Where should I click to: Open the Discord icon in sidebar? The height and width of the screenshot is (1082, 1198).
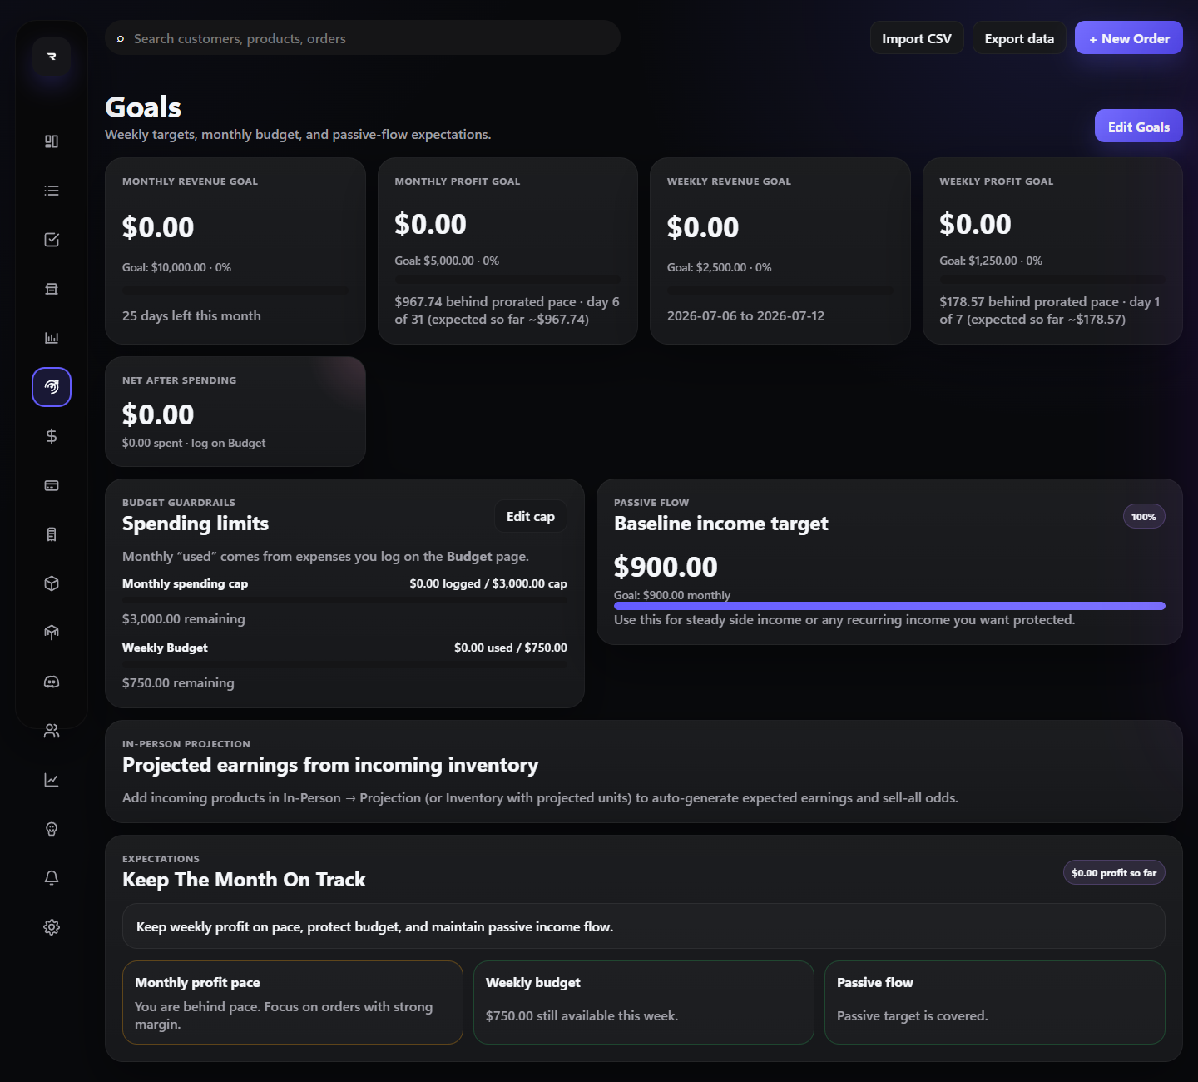pos(52,682)
